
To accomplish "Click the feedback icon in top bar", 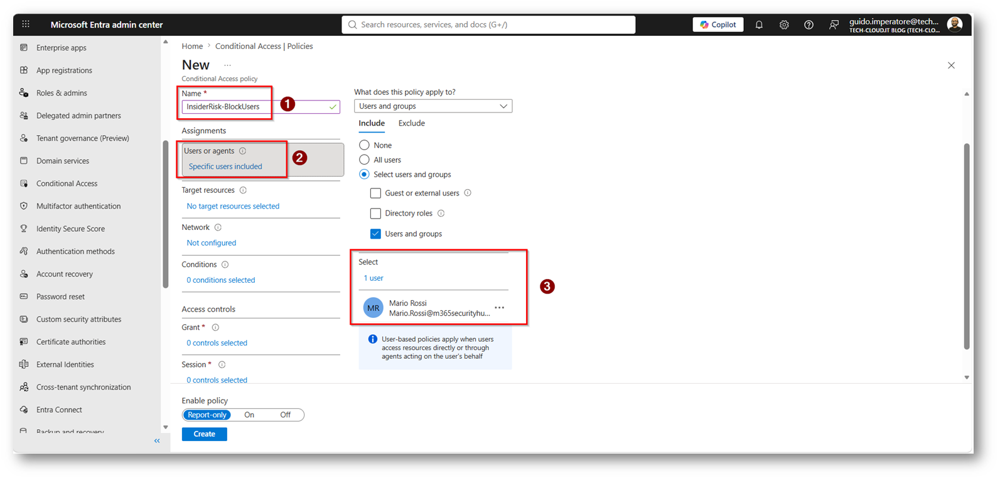I will [833, 25].
